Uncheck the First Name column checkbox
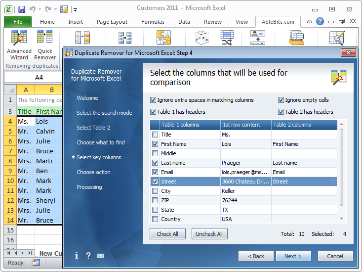The width and height of the screenshot is (362, 272). pyautogui.click(x=155, y=144)
